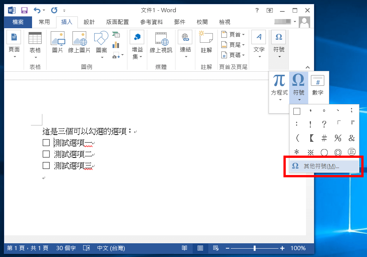Image resolution: width=367 pixels, height=257 pixels.
Task: Collapse the ribbon with the chevron
Action: (307, 67)
